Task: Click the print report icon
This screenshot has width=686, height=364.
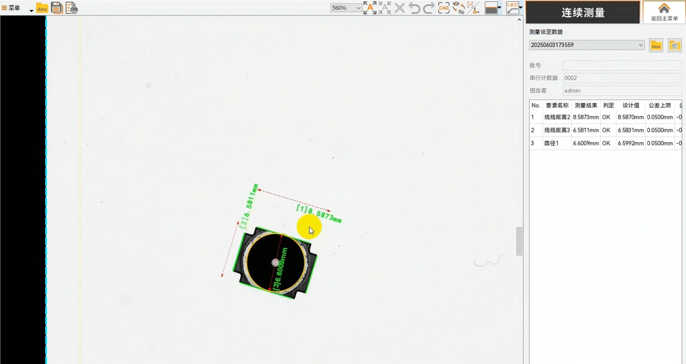Action: tap(72, 8)
